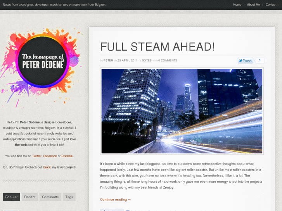Visit the Dribbble profile link
The width and height of the screenshot is (282, 211).
(x=67, y=156)
